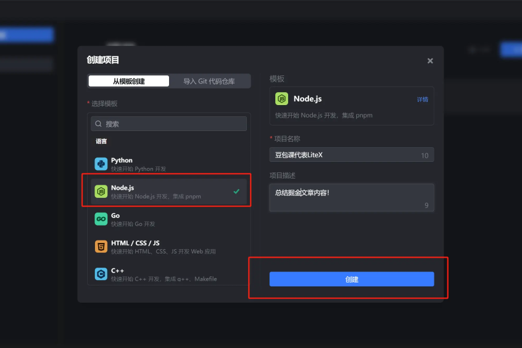This screenshot has width=522, height=348.
Task: Click the 快速开始 Go 开发 description
Action: tap(133, 224)
